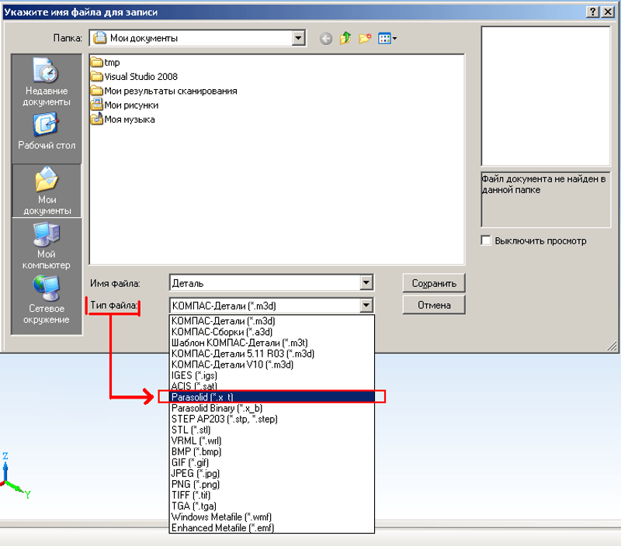Choose Шаблон КОМПАС-Детали (*.m3t) option
This screenshot has width=621, height=546.
coord(272,343)
